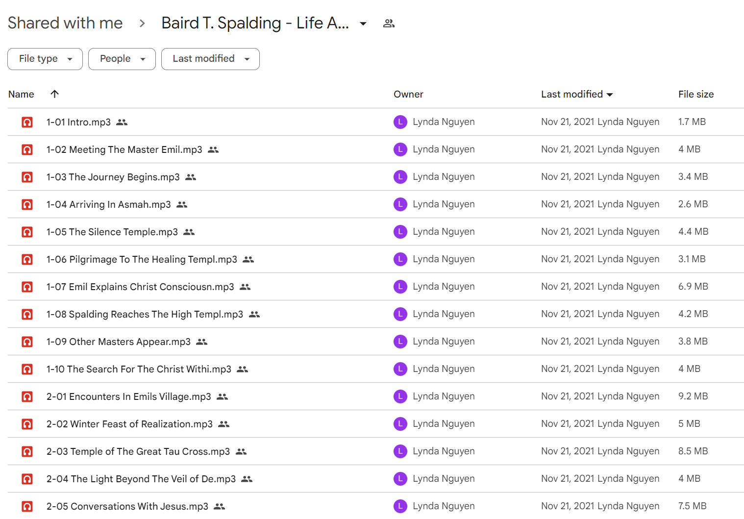744x519 pixels.
Task: Click audio icon of 1-08 Spalding Reaches file
Action: [x=27, y=314]
